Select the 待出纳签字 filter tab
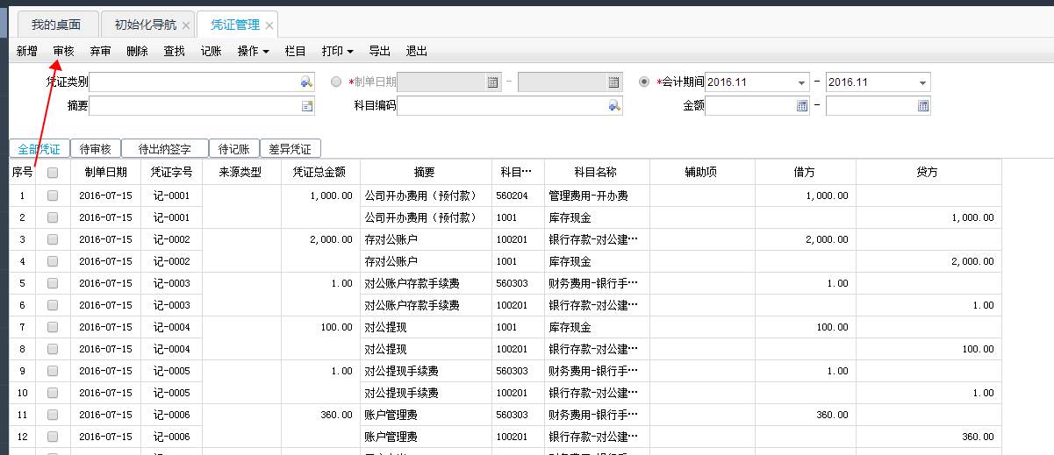 [165, 149]
